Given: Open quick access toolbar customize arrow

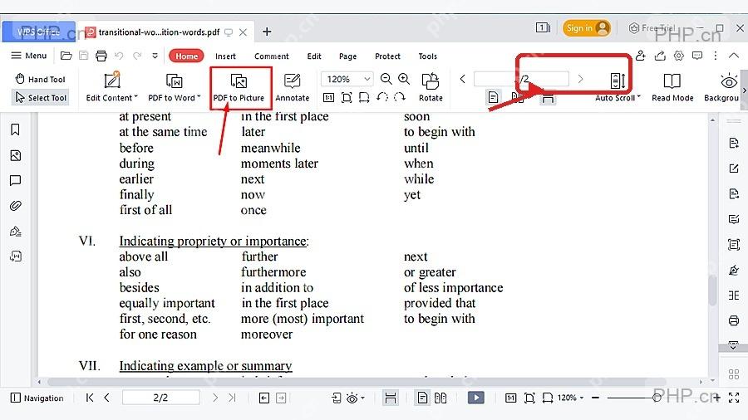Looking at the screenshot, I should pos(155,56).
